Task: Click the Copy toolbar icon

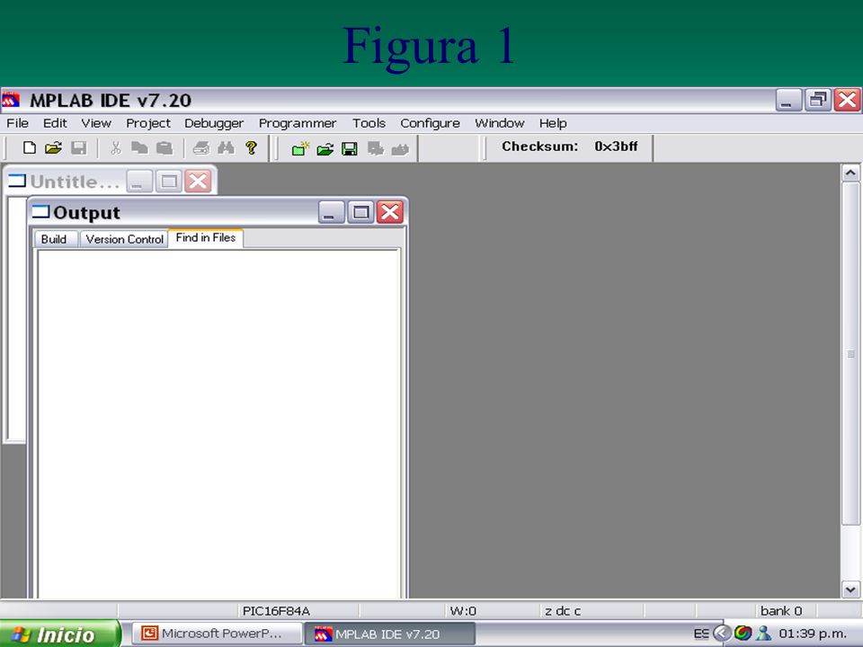Action: pyautogui.click(x=139, y=147)
